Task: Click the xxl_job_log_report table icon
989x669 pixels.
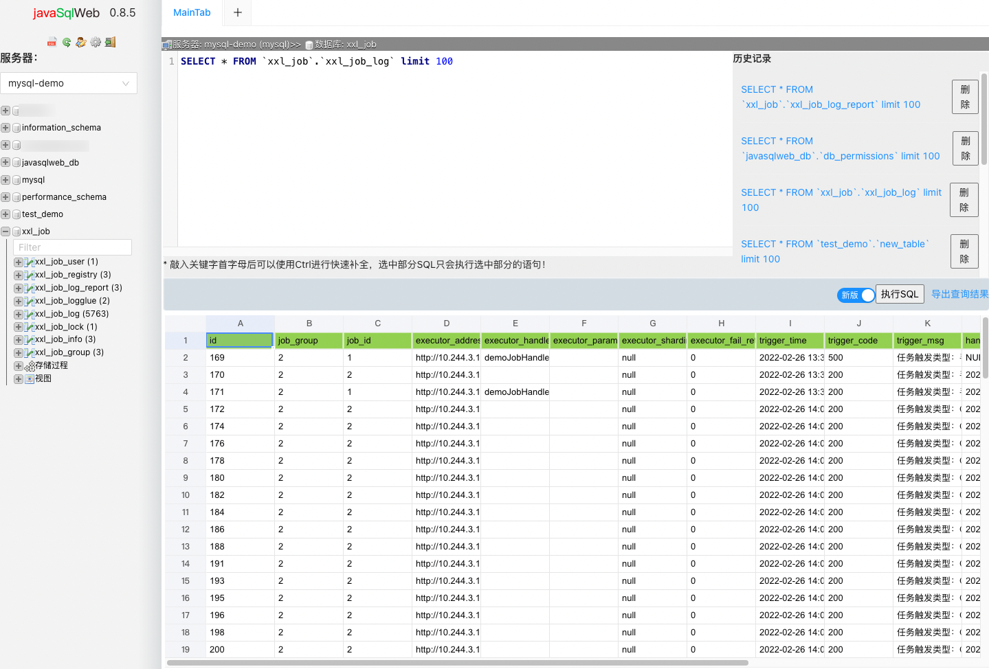Action: coord(30,288)
